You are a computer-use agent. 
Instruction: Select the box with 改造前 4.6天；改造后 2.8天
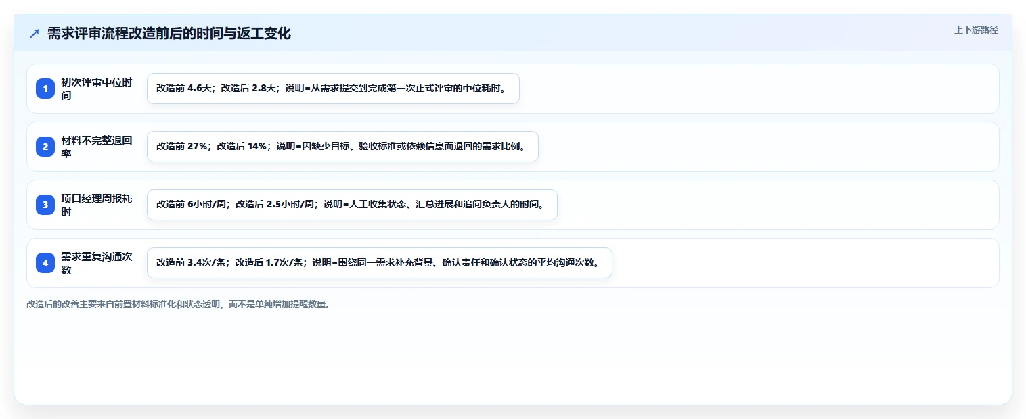click(x=333, y=89)
